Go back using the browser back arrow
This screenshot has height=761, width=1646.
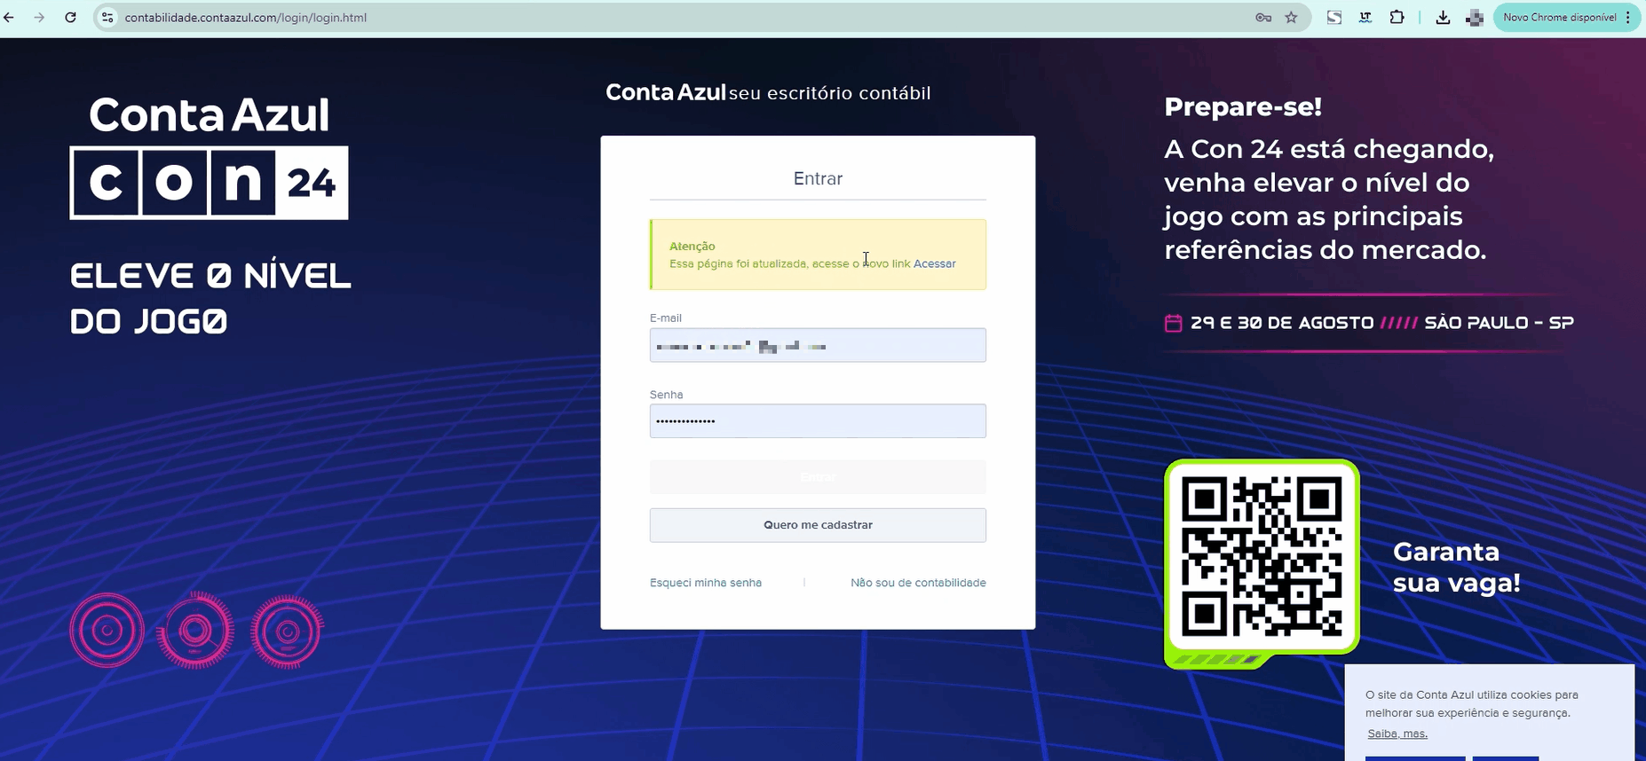pos(10,18)
